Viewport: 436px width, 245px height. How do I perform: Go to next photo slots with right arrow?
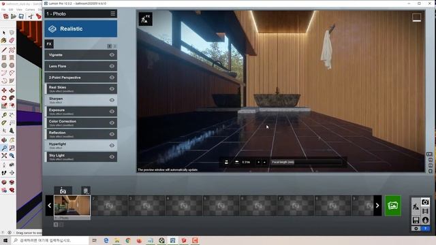coord(377,206)
